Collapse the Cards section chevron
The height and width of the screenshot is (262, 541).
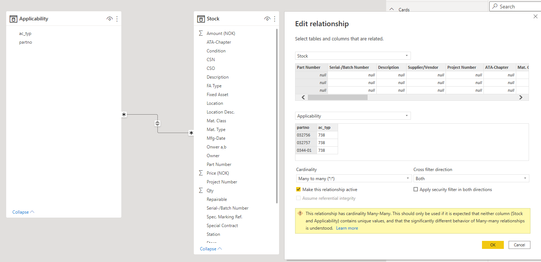392,9
